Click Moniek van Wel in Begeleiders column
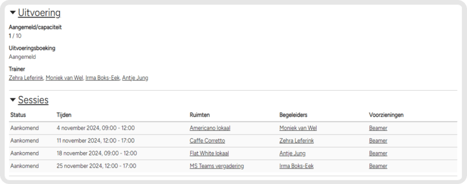This screenshot has width=467, height=184. 298,128
